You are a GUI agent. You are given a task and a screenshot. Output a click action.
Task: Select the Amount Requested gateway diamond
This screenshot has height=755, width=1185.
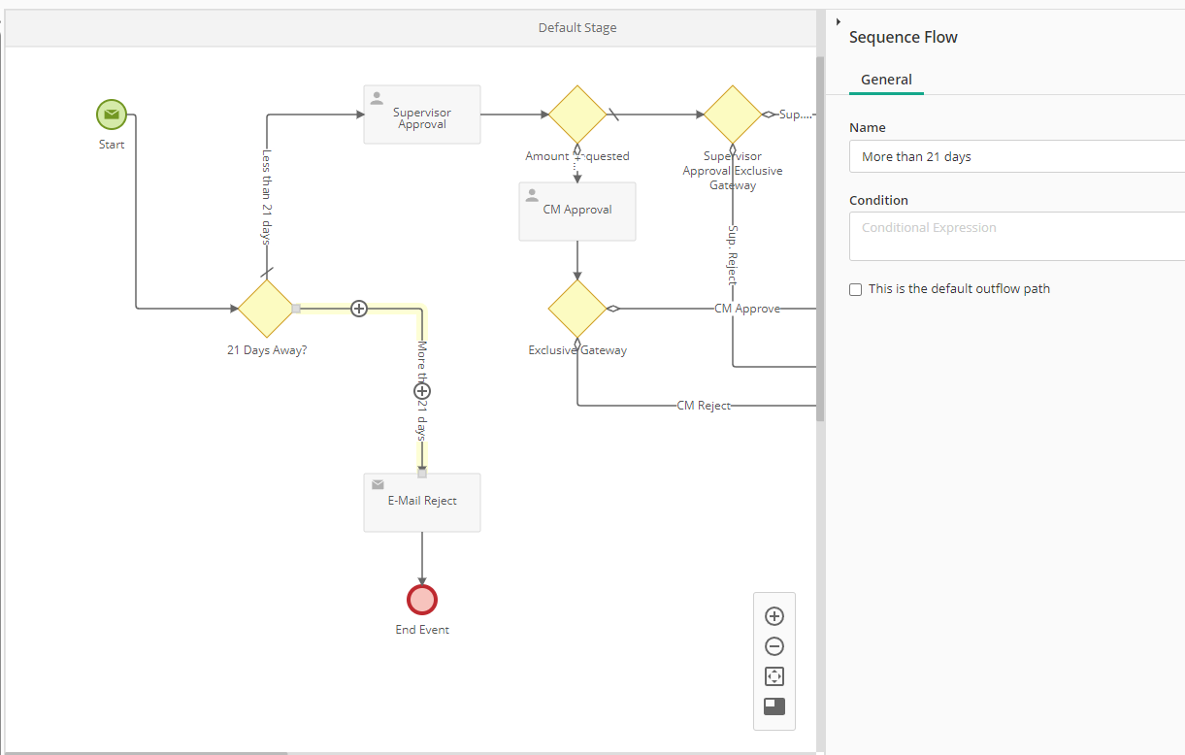[x=577, y=115]
